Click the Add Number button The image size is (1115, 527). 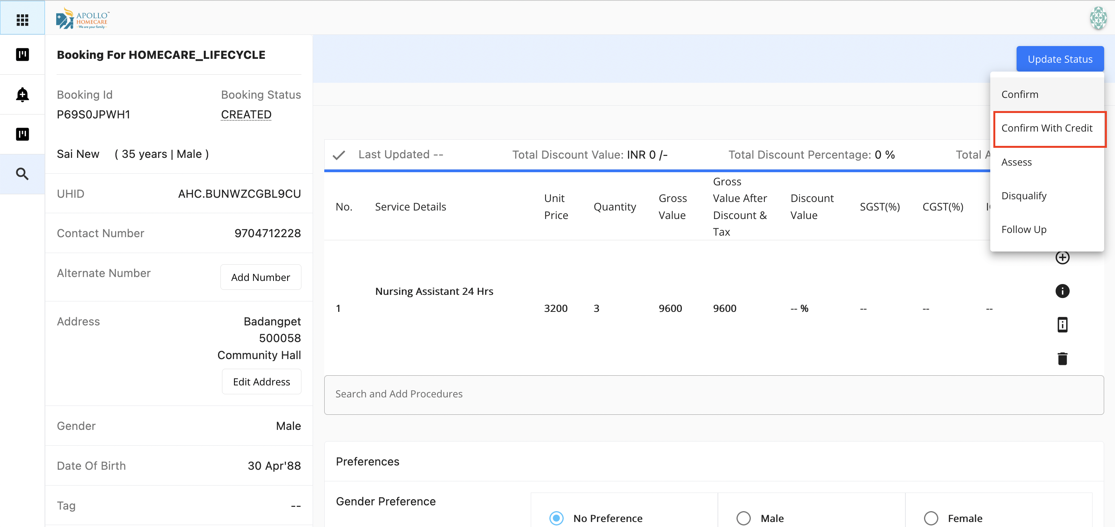260,277
